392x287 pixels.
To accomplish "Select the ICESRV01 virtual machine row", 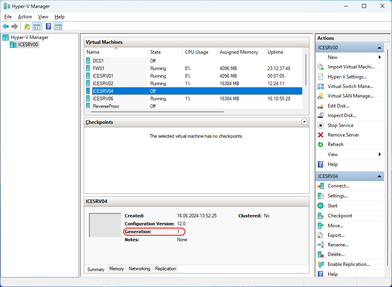I will point(193,76).
